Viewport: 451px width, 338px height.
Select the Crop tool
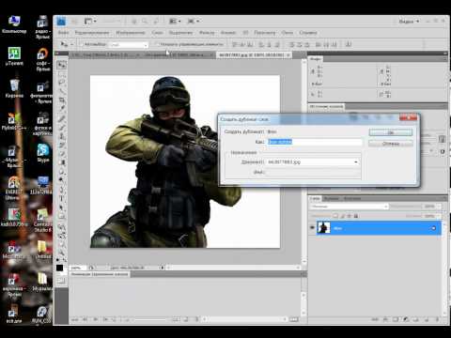coord(62,100)
